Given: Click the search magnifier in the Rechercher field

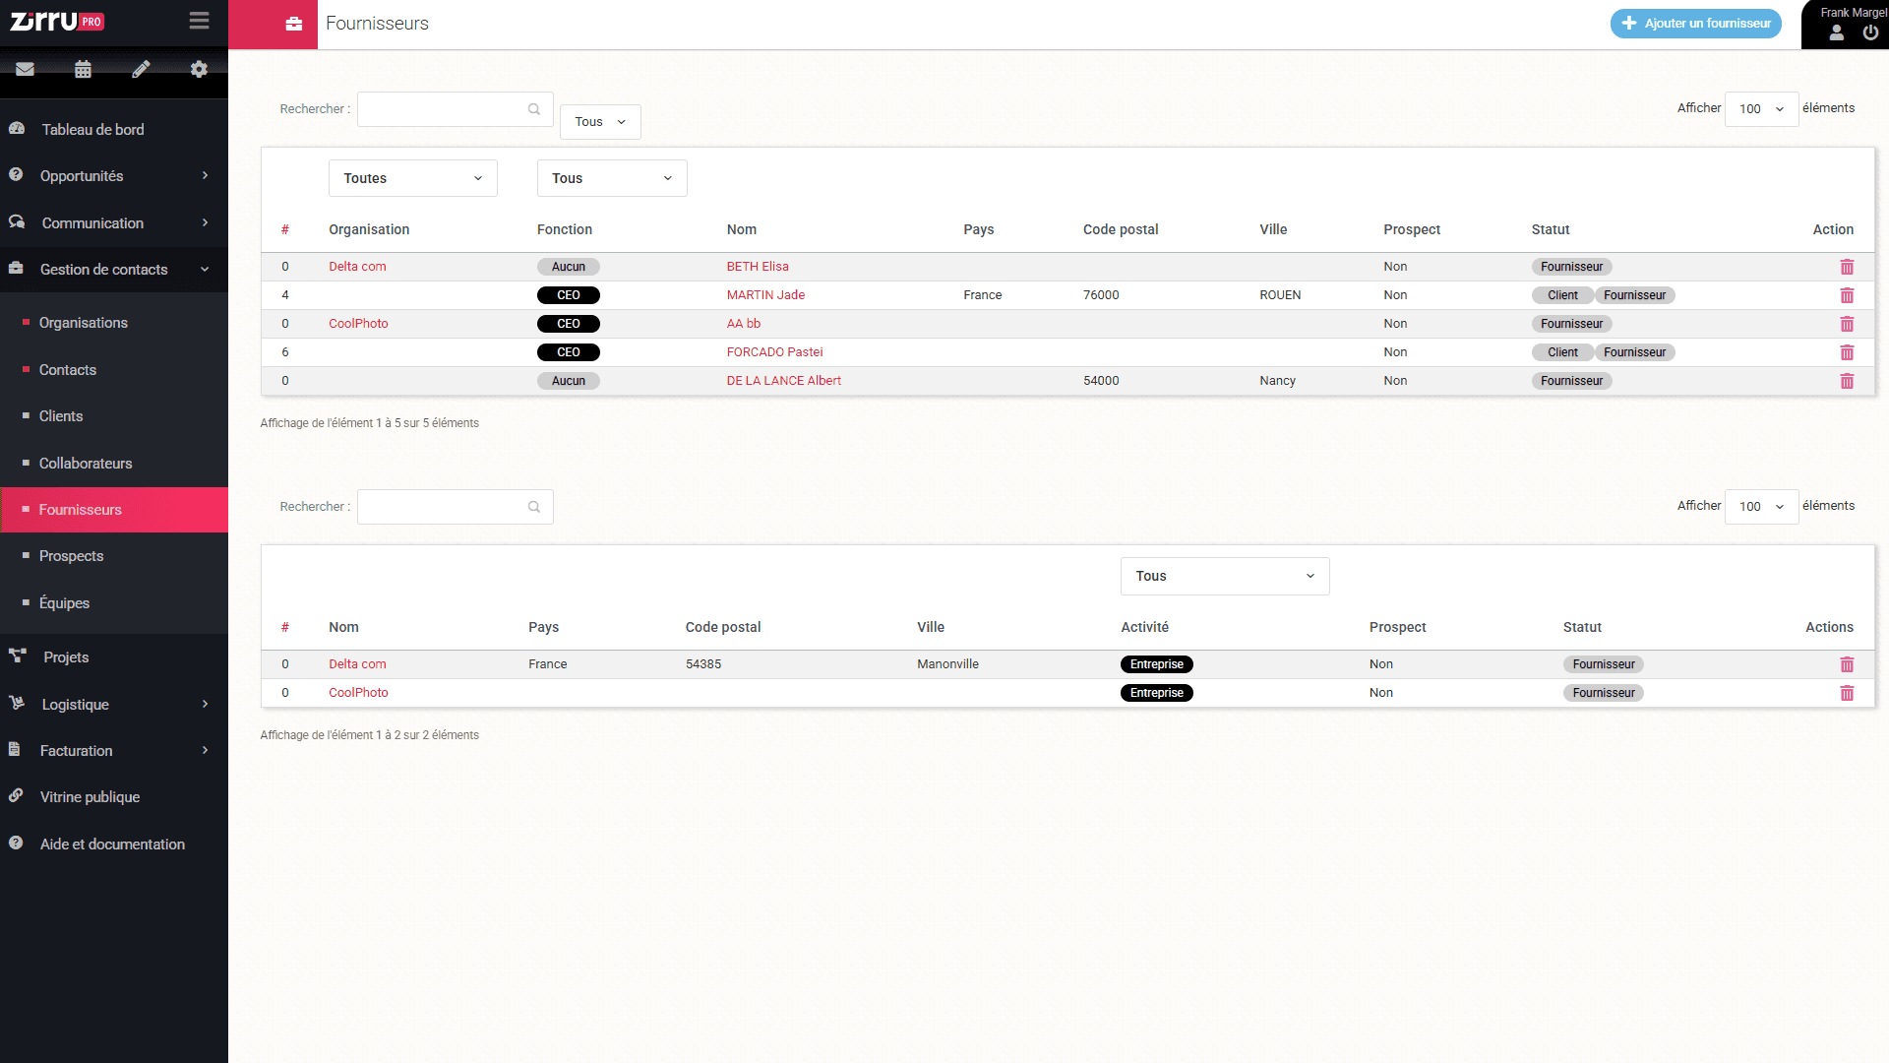Looking at the screenshot, I should pyautogui.click(x=534, y=109).
